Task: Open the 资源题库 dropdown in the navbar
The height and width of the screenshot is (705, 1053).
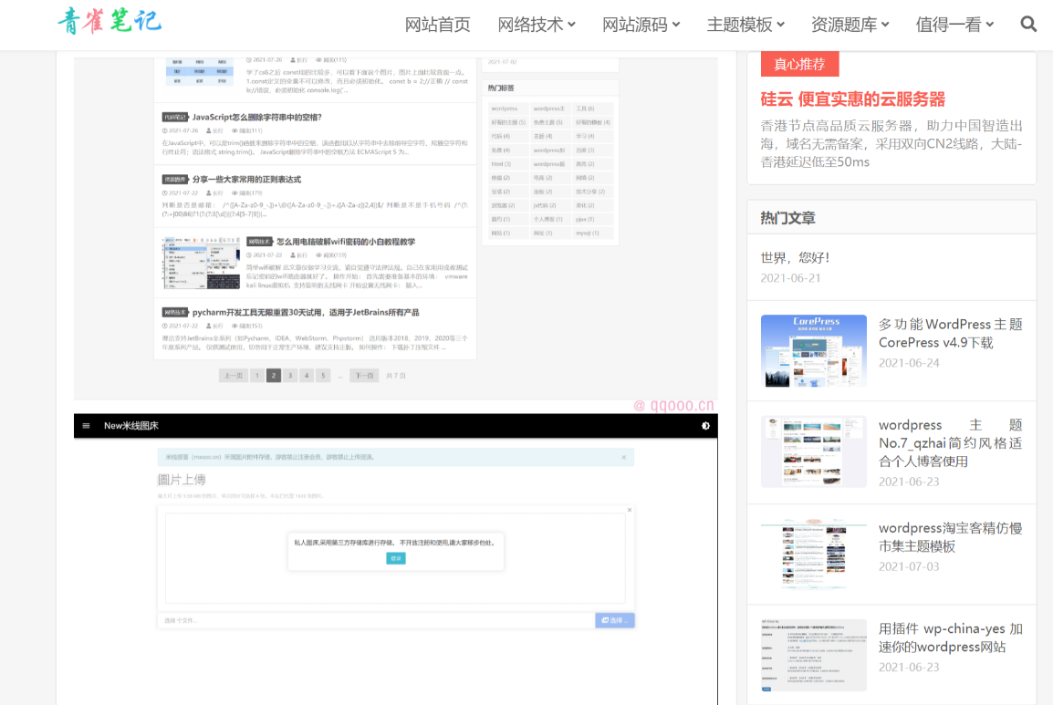Action: [844, 25]
